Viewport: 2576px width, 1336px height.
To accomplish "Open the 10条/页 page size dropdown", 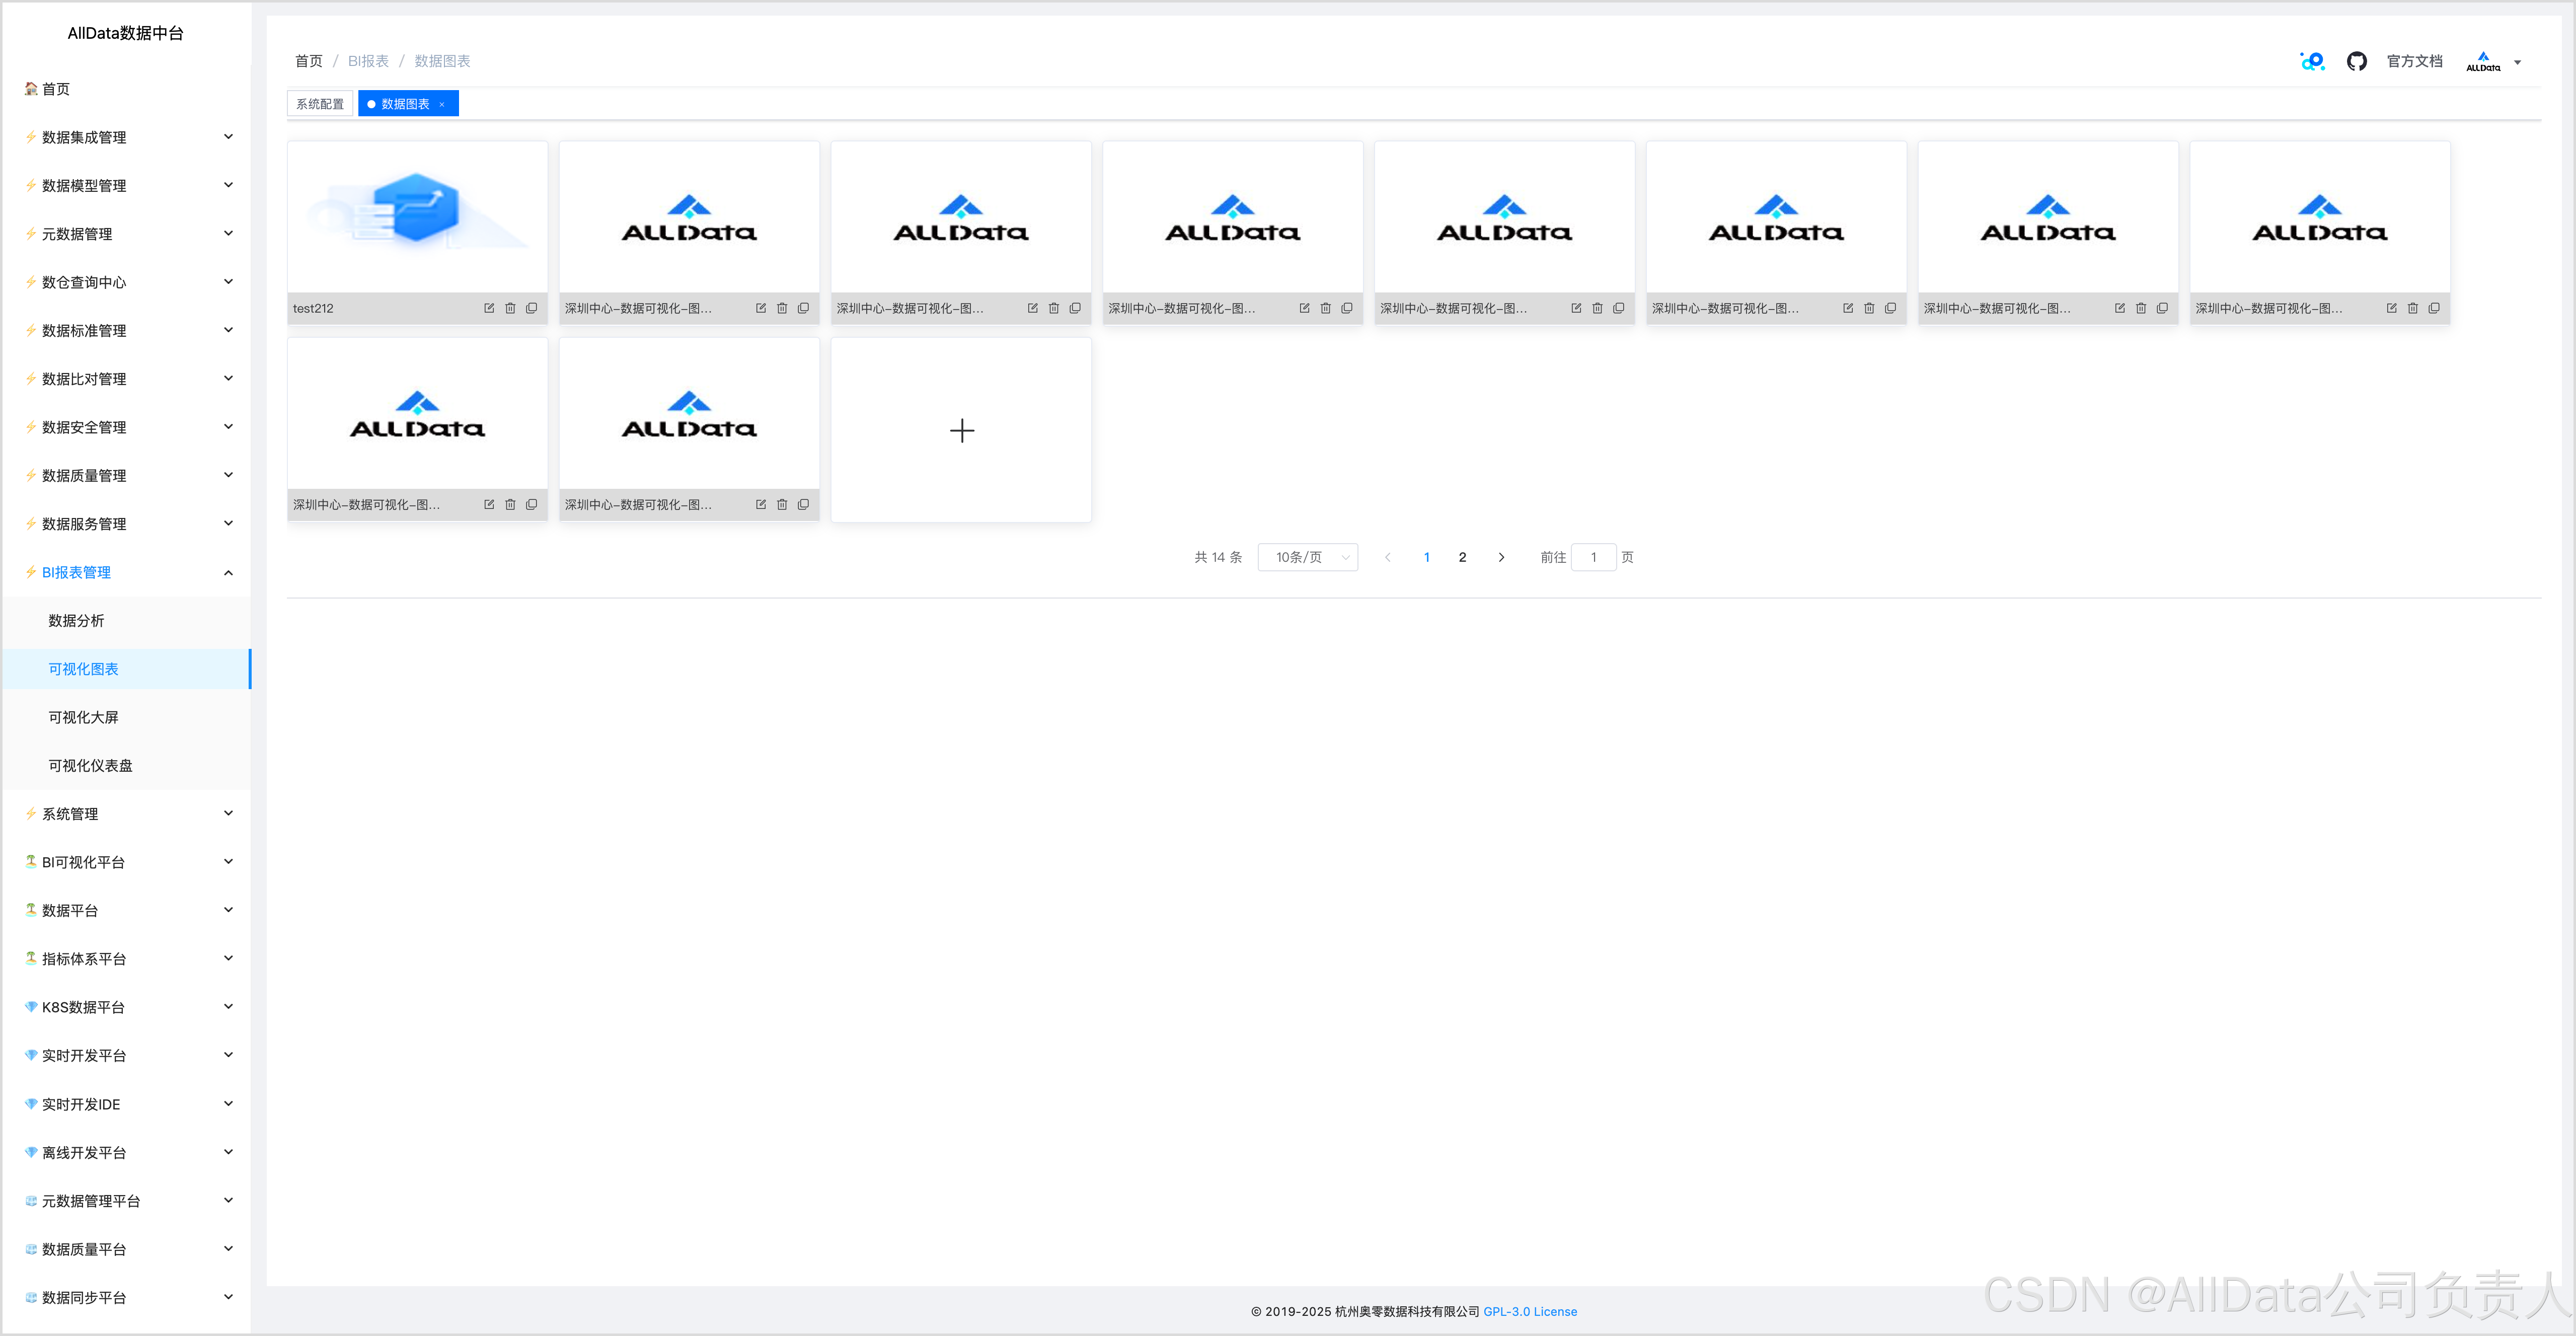I will [x=1307, y=557].
